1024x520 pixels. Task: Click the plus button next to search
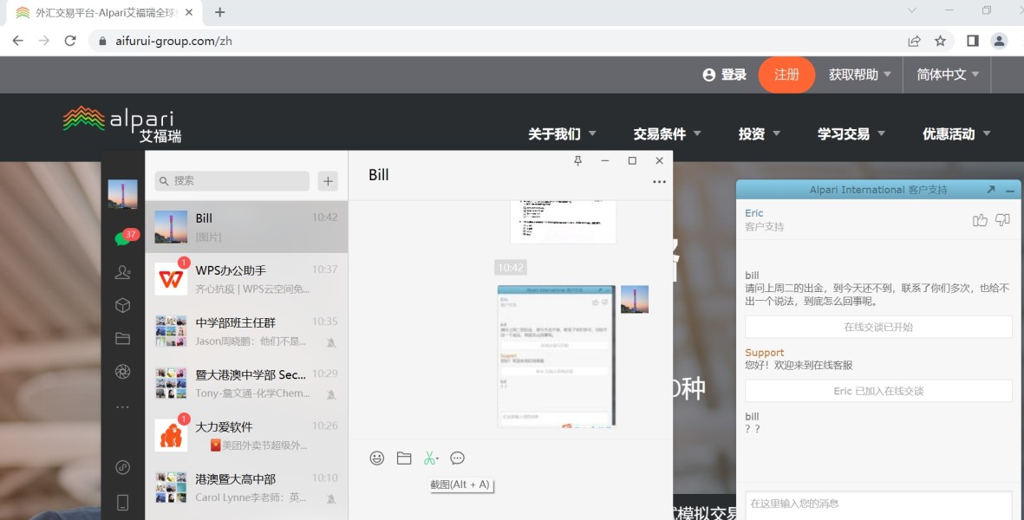click(328, 181)
